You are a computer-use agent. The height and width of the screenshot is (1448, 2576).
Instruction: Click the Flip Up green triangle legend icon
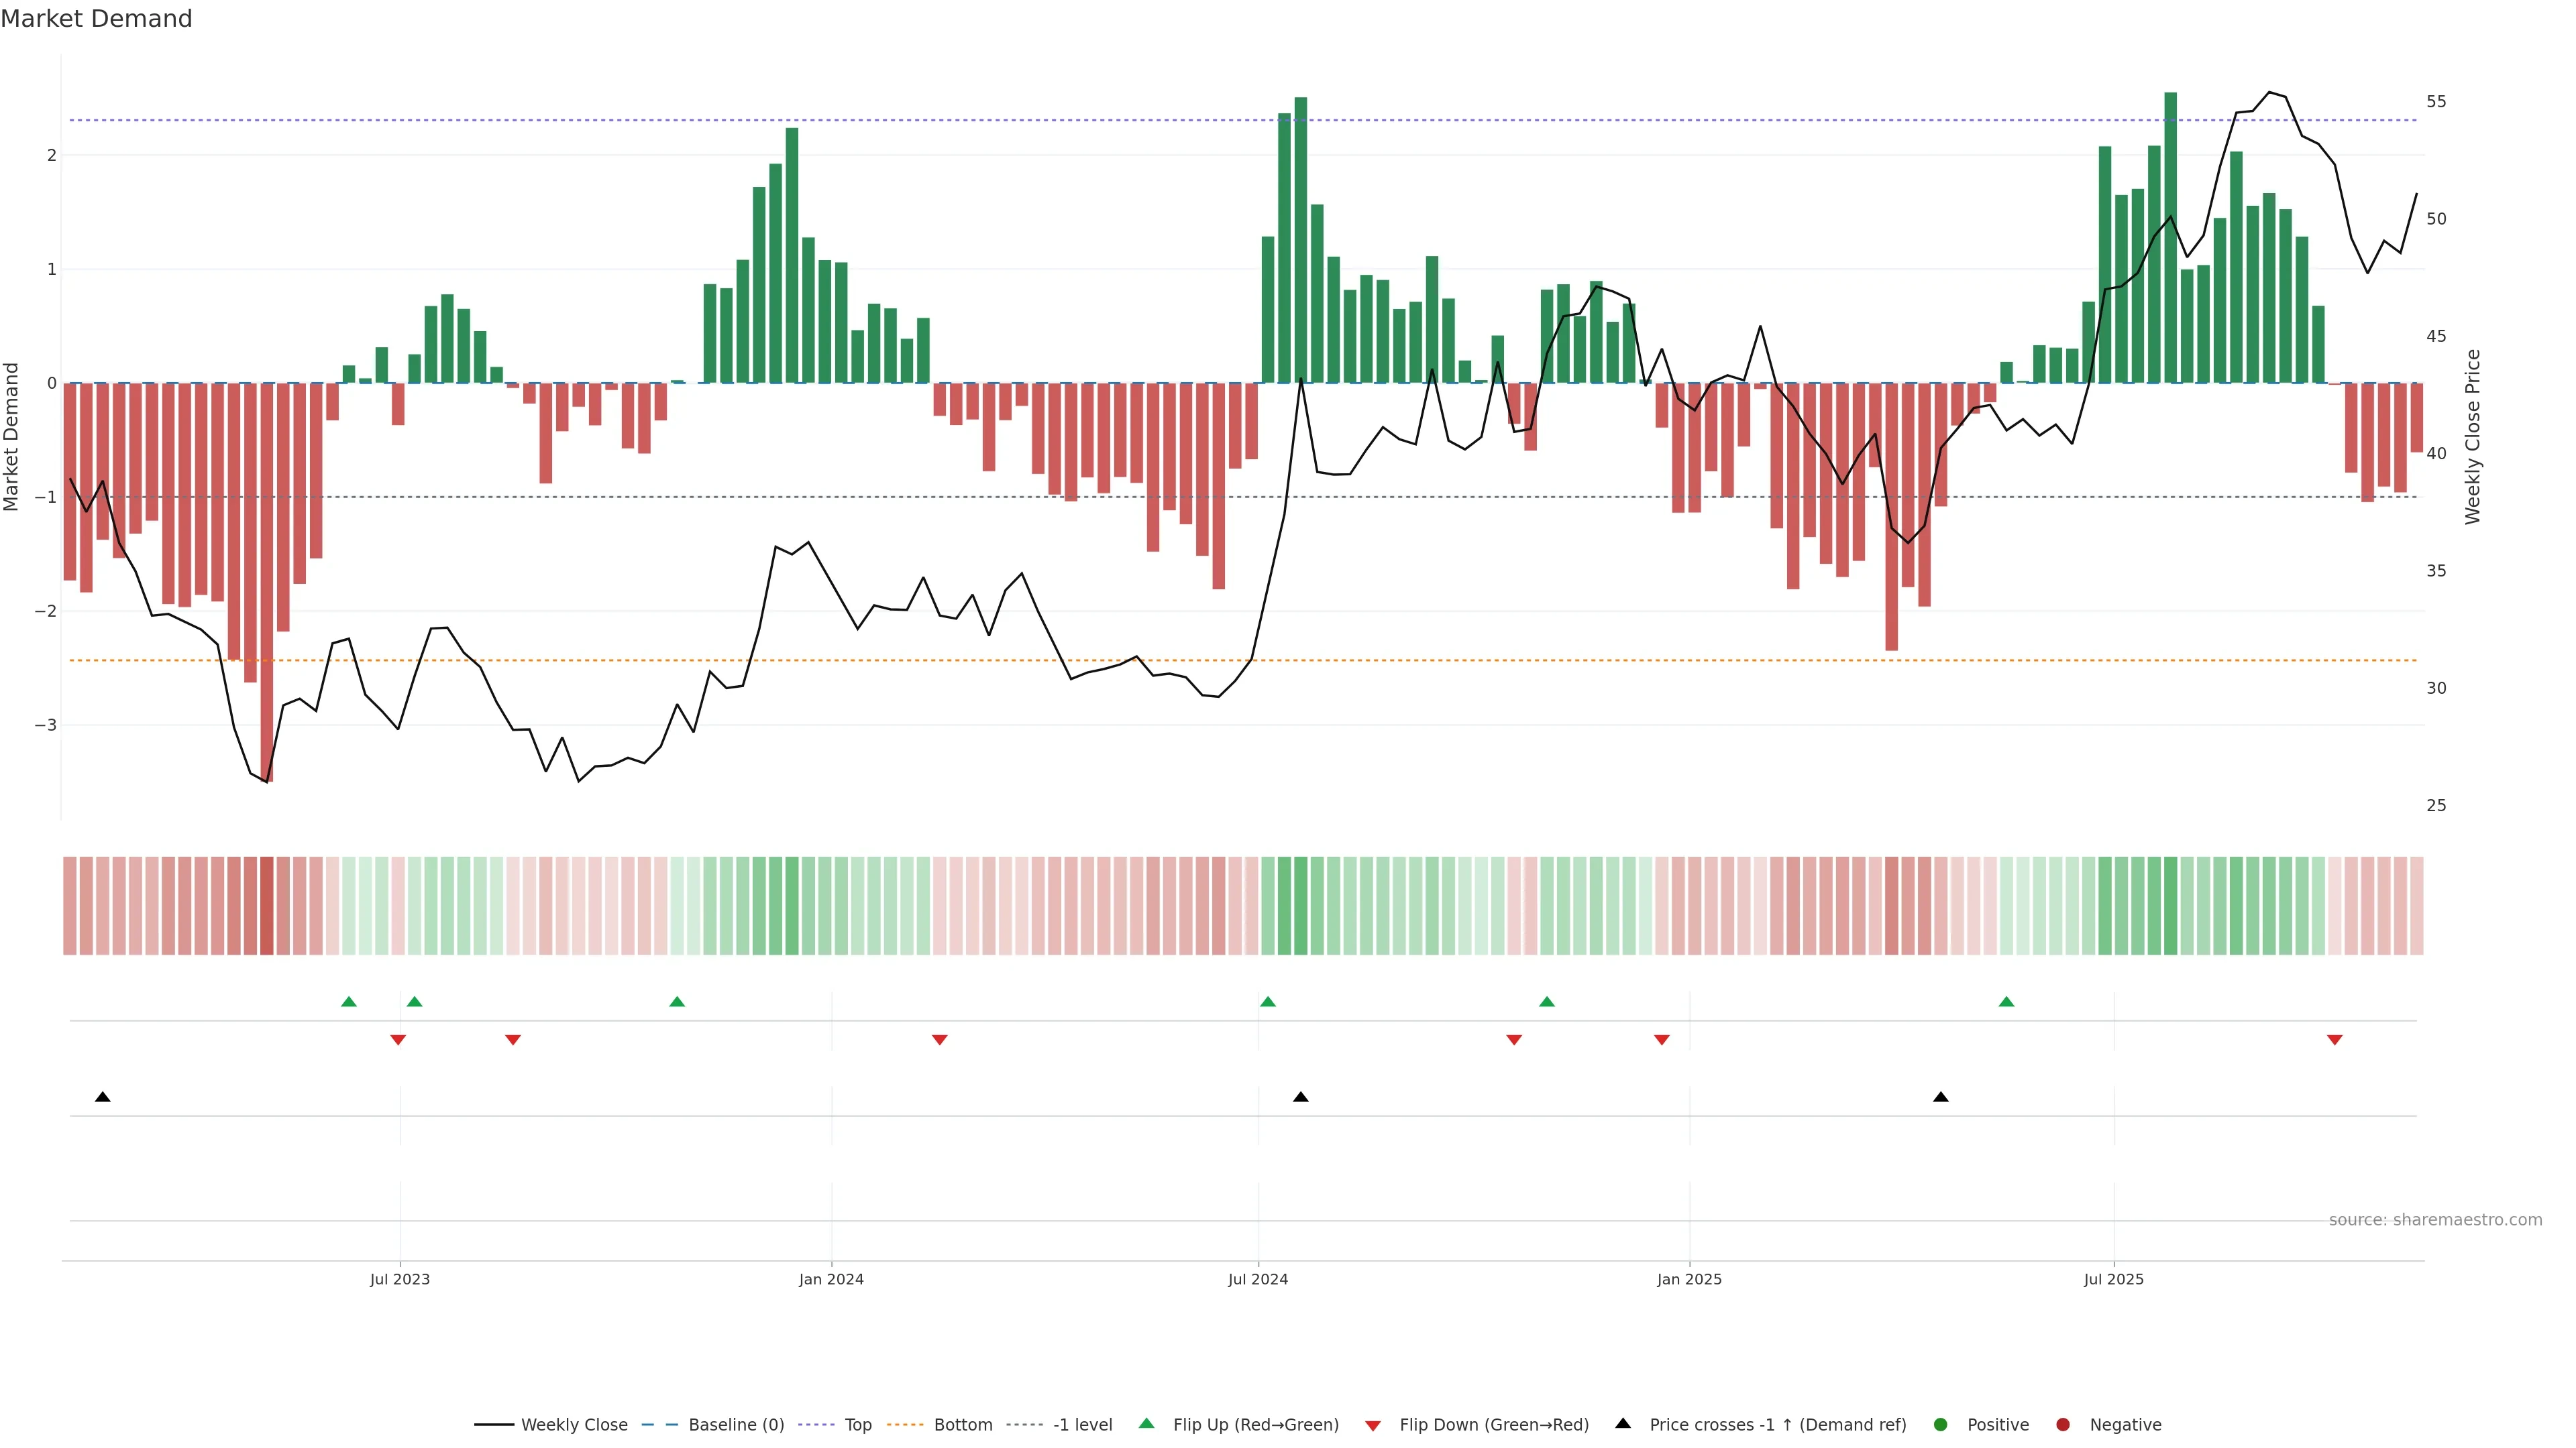pos(1147,1423)
